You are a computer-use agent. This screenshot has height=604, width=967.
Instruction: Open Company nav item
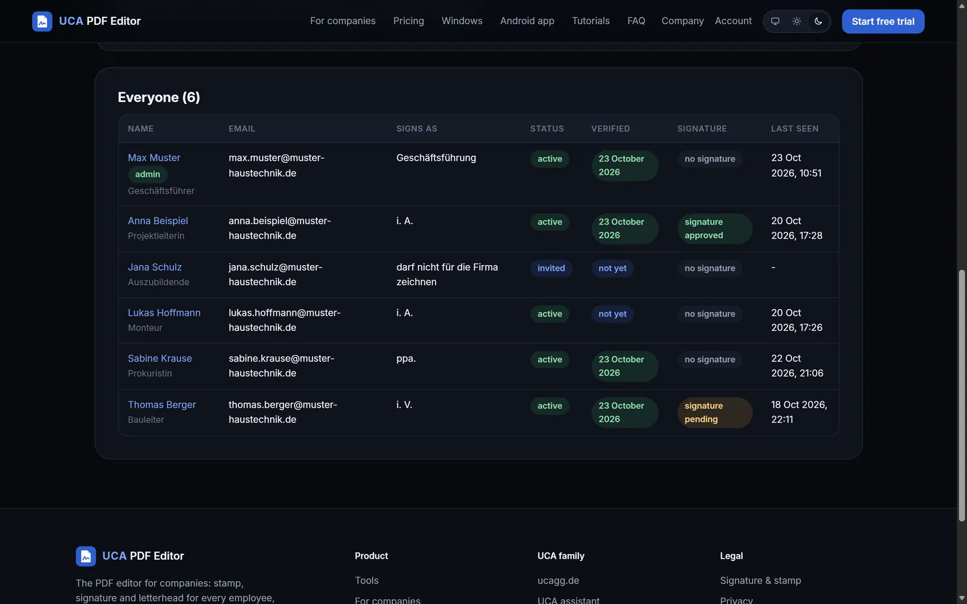coord(682,21)
